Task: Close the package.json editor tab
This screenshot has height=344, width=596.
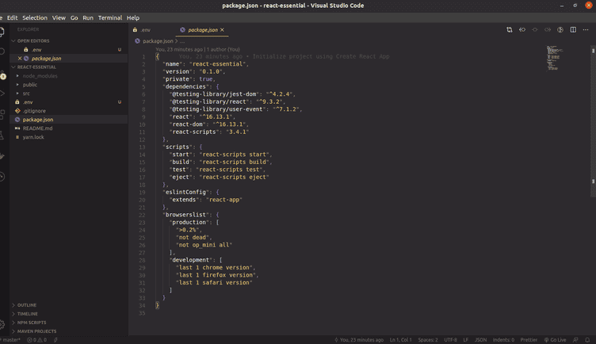Action: [x=222, y=29]
